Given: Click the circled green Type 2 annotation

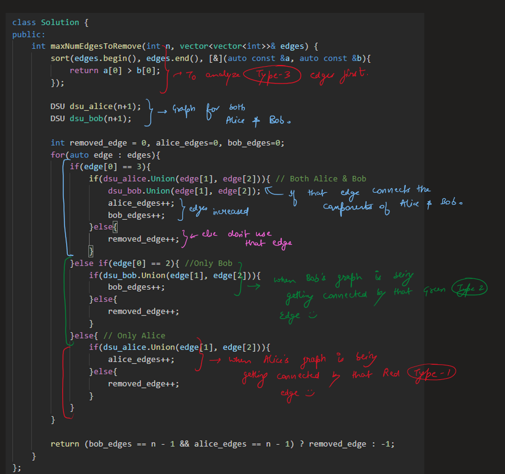Looking at the screenshot, I should pos(471,288).
